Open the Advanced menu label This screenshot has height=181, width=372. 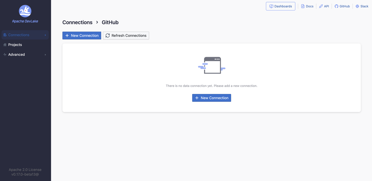(17, 55)
